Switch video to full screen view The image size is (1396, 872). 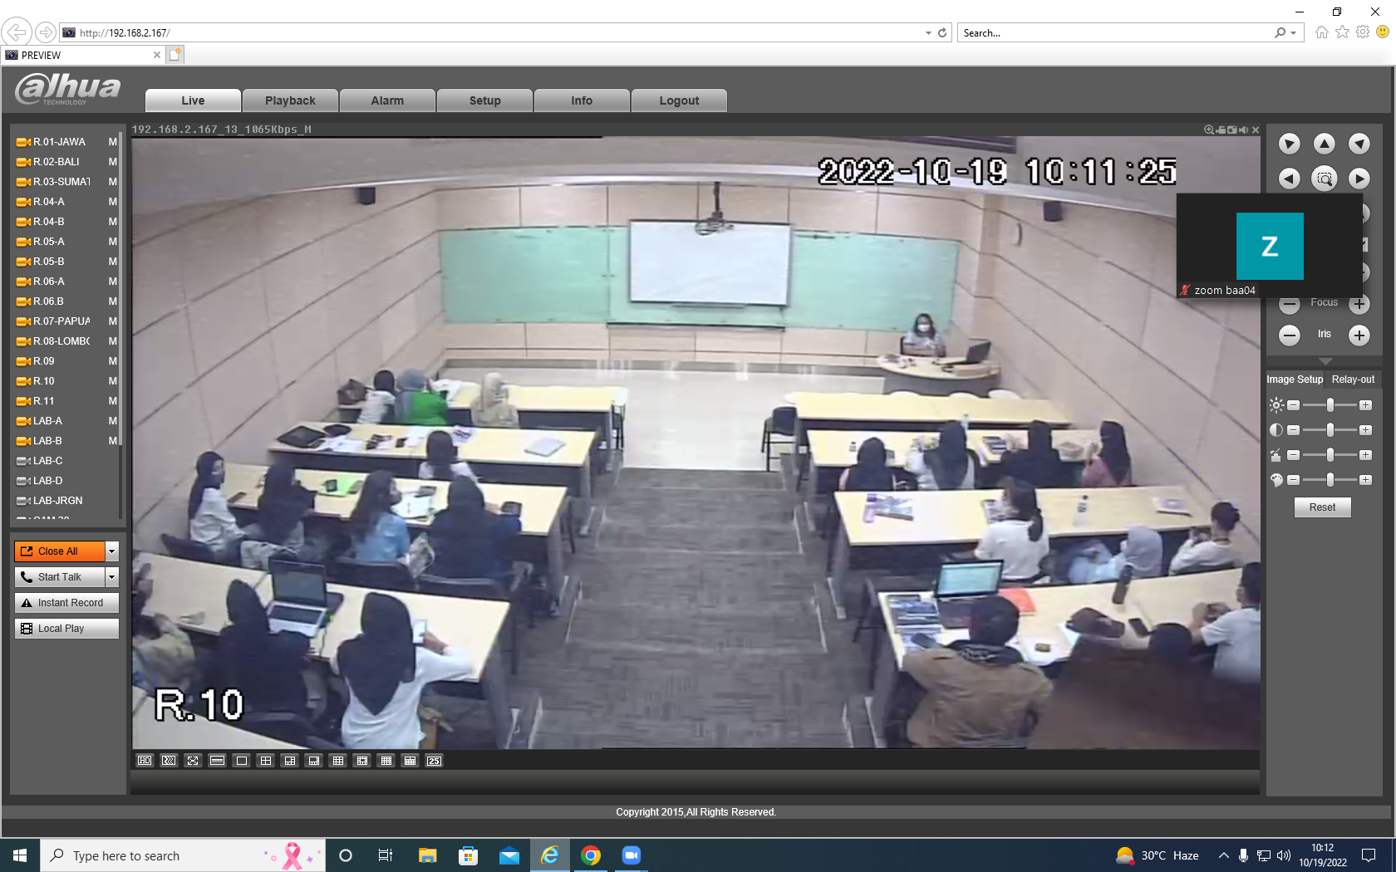coord(193,761)
